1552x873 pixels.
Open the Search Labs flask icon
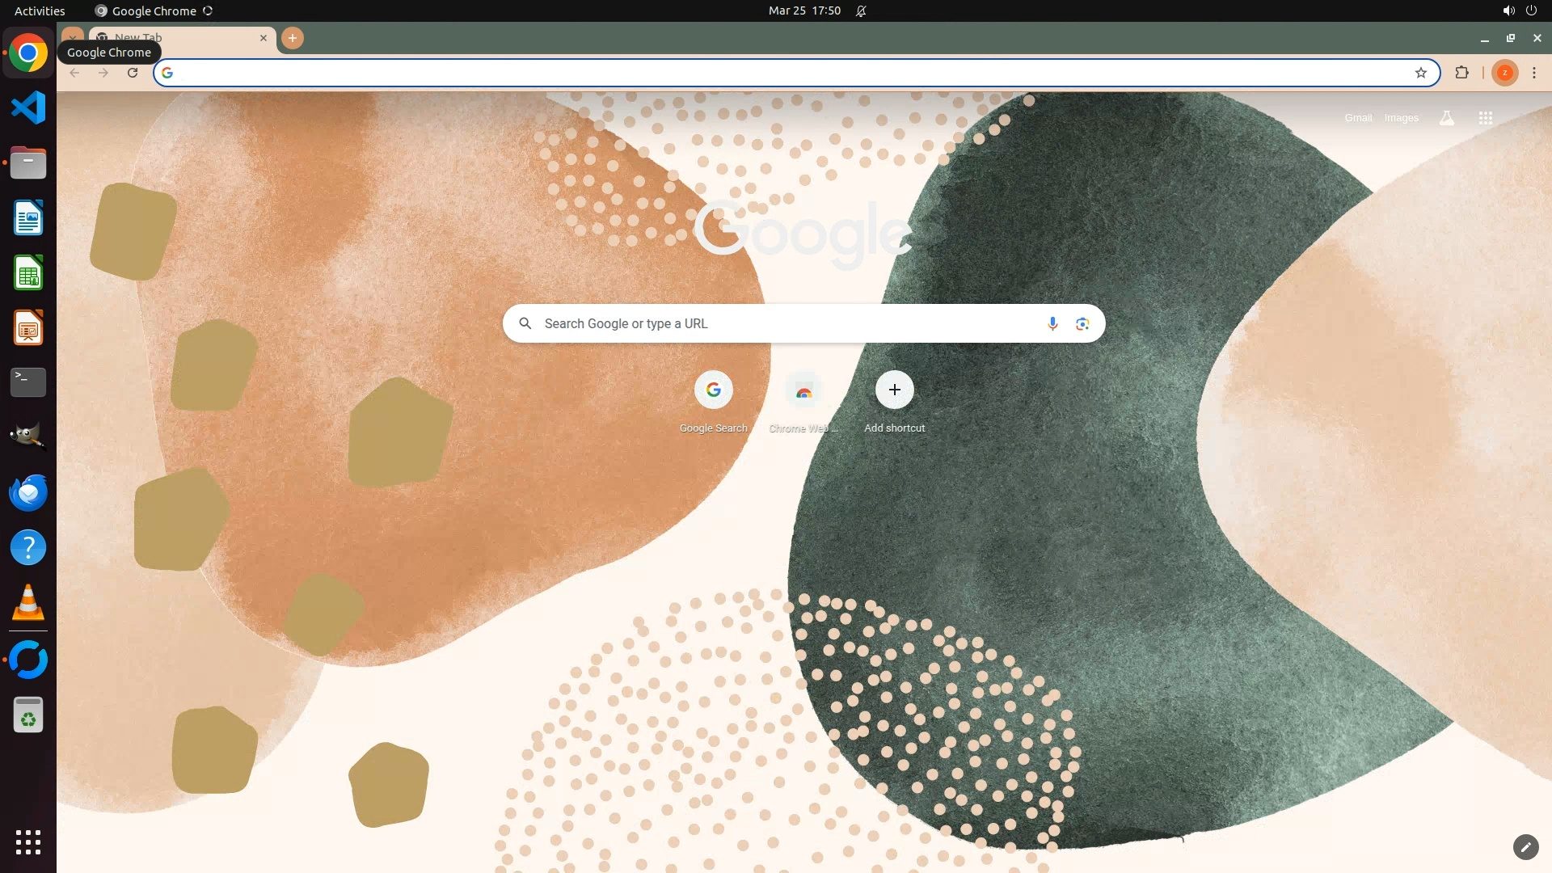(1446, 118)
